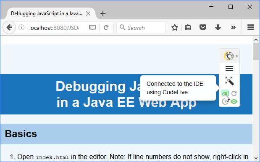Go back using the browser back arrow
Viewport: 260px width, 162px height.
click(x=9, y=27)
